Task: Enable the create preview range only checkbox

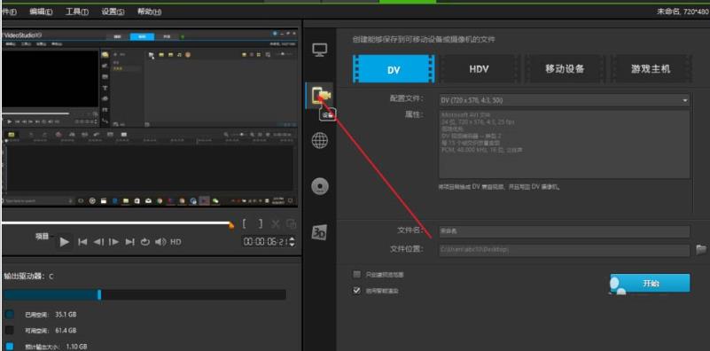Action: tap(357, 275)
